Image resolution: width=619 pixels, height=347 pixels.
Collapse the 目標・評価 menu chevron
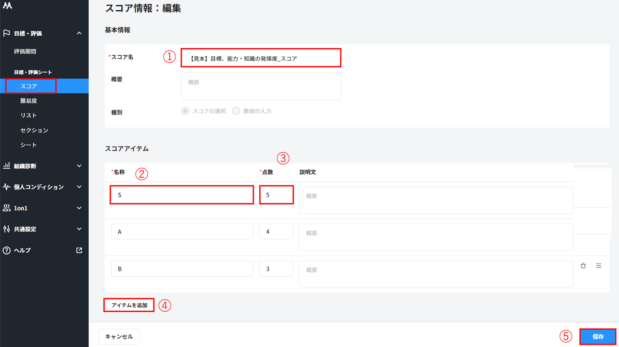[x=79, y=33]
